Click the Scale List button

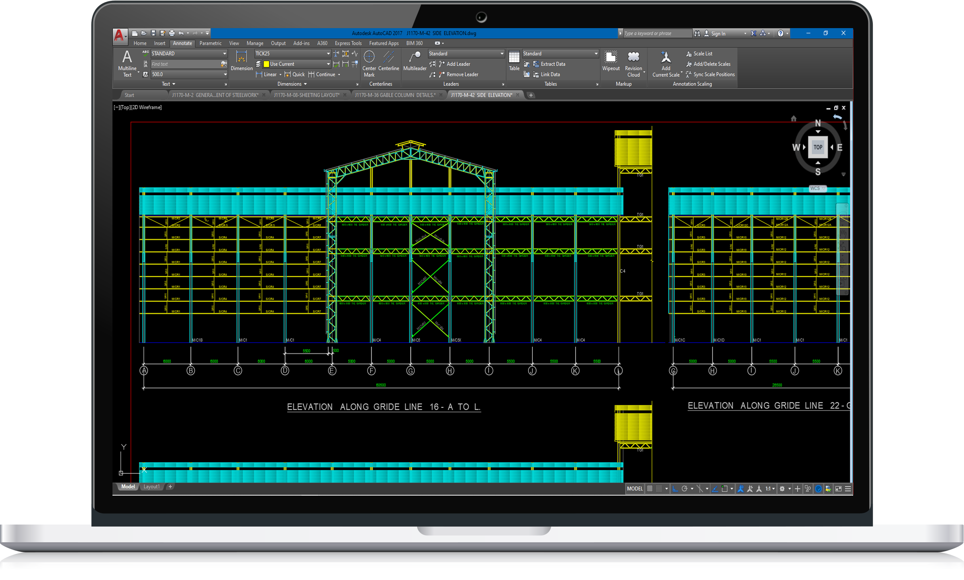[x=702, y=53]
